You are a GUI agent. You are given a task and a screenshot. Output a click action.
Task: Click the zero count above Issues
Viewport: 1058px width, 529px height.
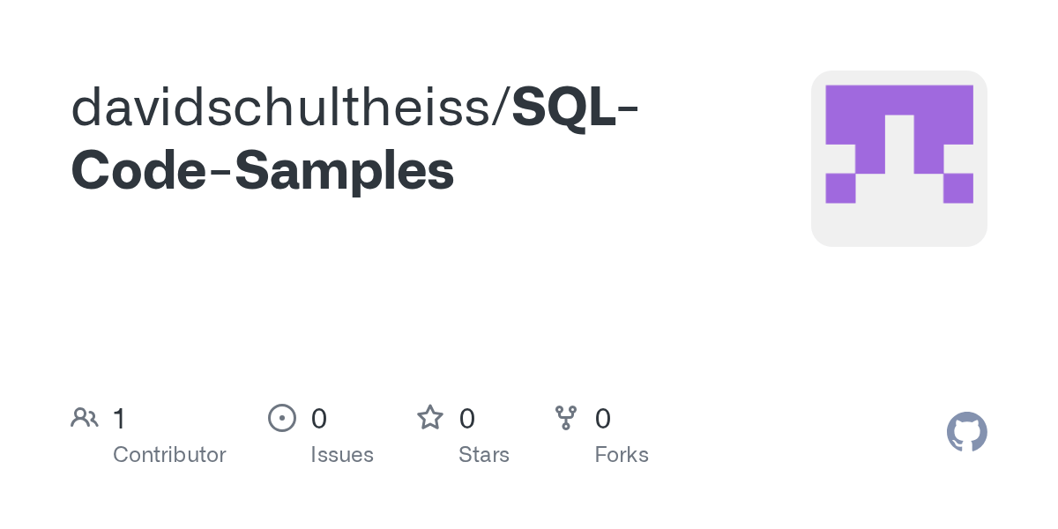pos(319,418)
